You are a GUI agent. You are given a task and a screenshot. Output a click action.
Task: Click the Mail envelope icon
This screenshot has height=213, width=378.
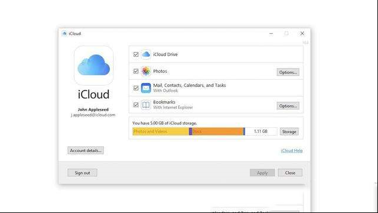click(x=146, y=88)
